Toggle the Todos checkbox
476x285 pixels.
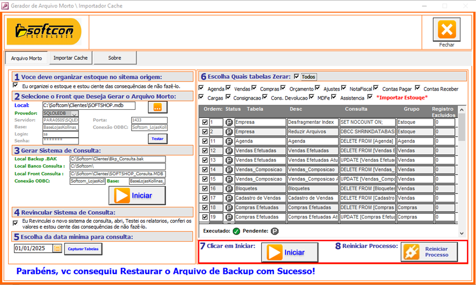(x=297, y=77)
